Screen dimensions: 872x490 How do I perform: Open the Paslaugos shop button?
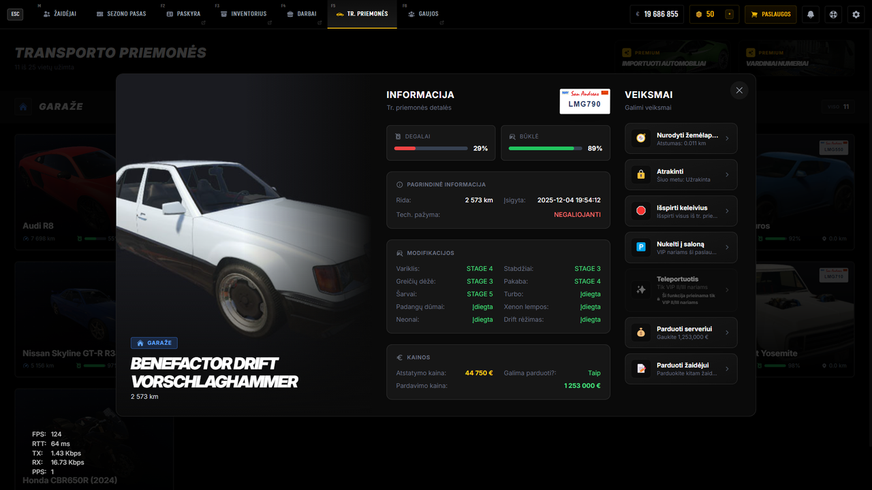coord(770,14)
